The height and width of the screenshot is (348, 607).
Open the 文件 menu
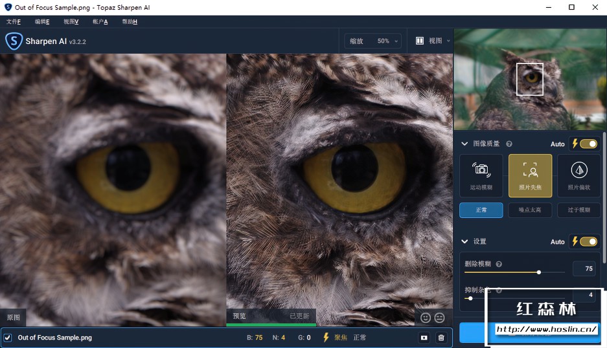(13, 21)
